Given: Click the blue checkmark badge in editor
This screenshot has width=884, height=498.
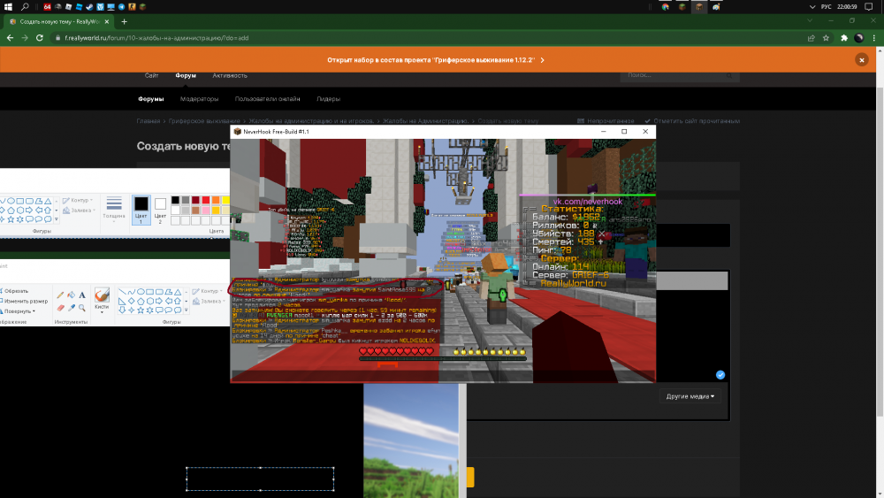Looking at the screenshot, I should click(x=720, y=374).
